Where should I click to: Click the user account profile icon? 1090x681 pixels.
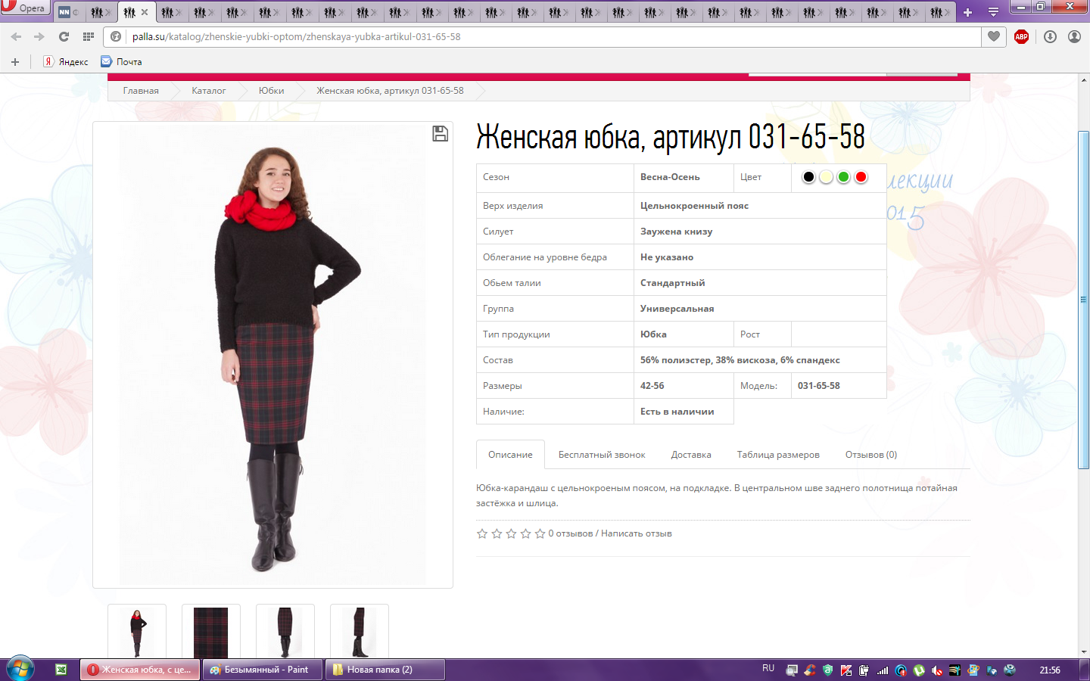point(1074,36)
